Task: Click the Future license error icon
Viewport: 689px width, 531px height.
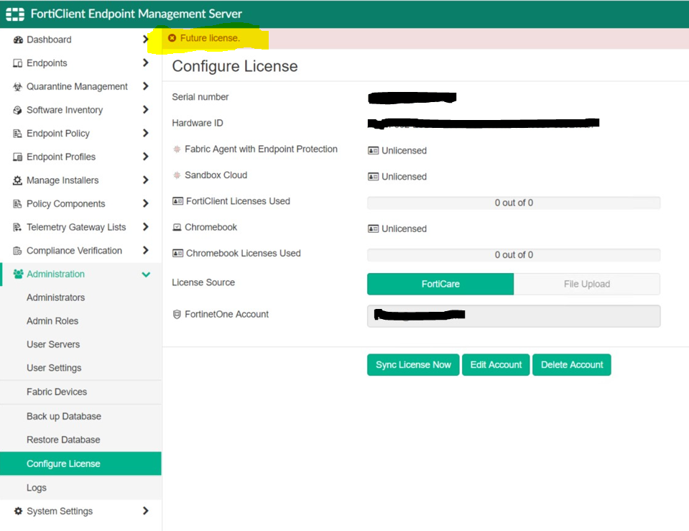Action: [172, 38]
